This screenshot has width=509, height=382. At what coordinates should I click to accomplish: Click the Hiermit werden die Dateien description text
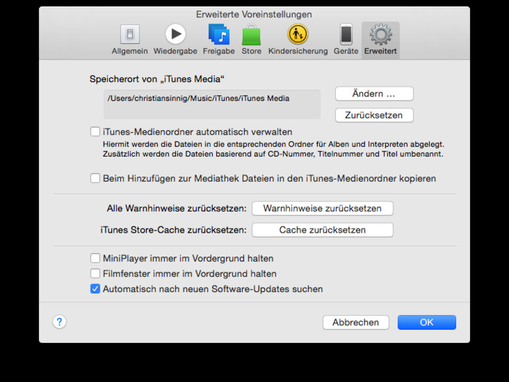[273, 149]
